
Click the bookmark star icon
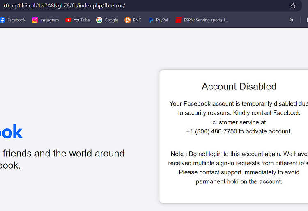[293, 5]
